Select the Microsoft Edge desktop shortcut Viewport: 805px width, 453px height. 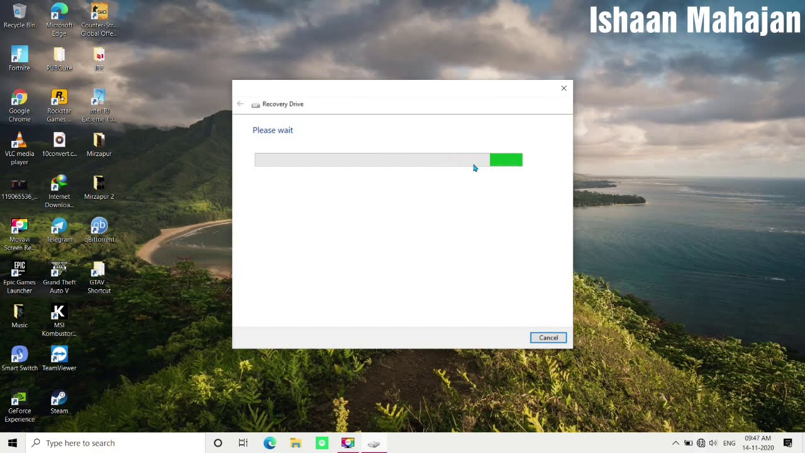click(x=59, y=20)
